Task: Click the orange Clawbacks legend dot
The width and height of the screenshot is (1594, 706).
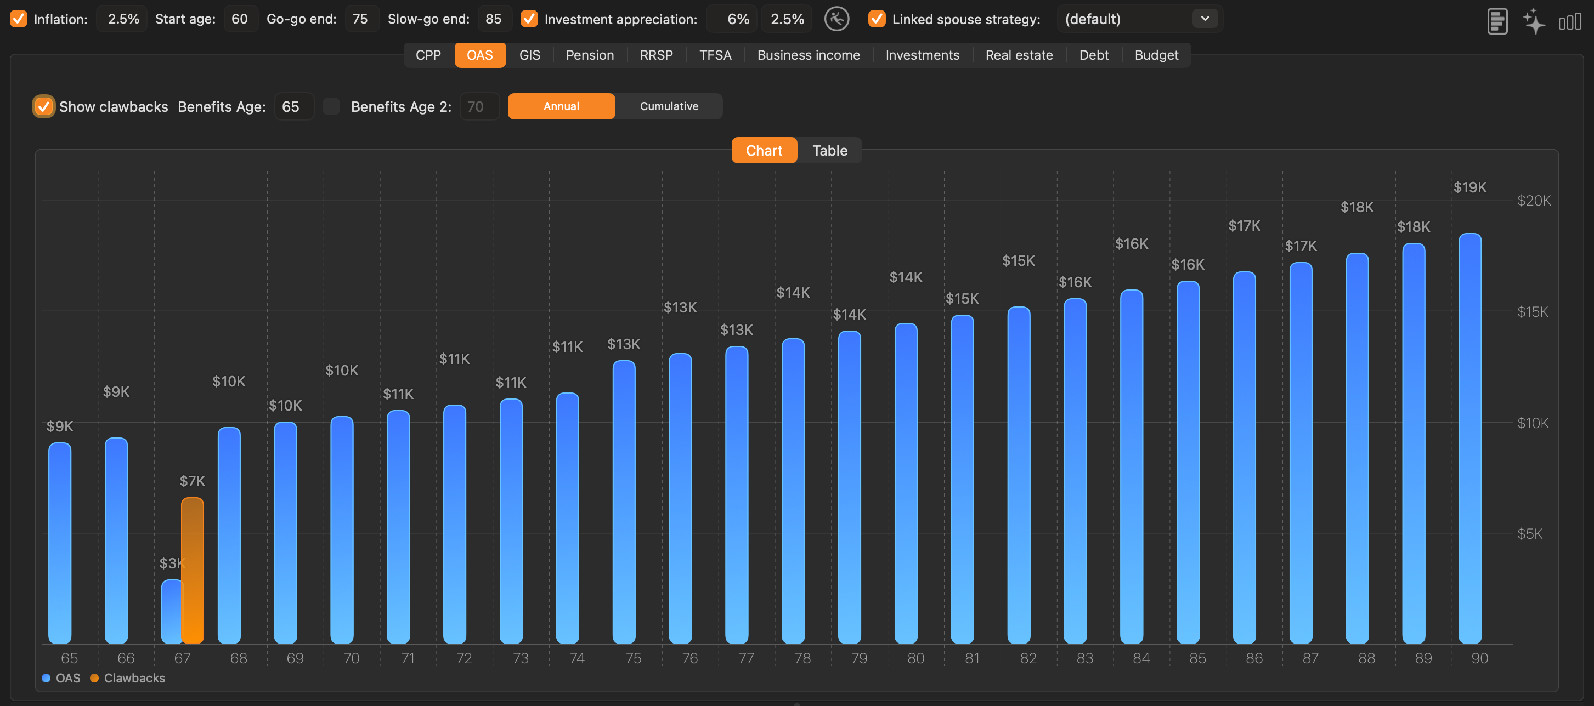Action: click(94, 678)
